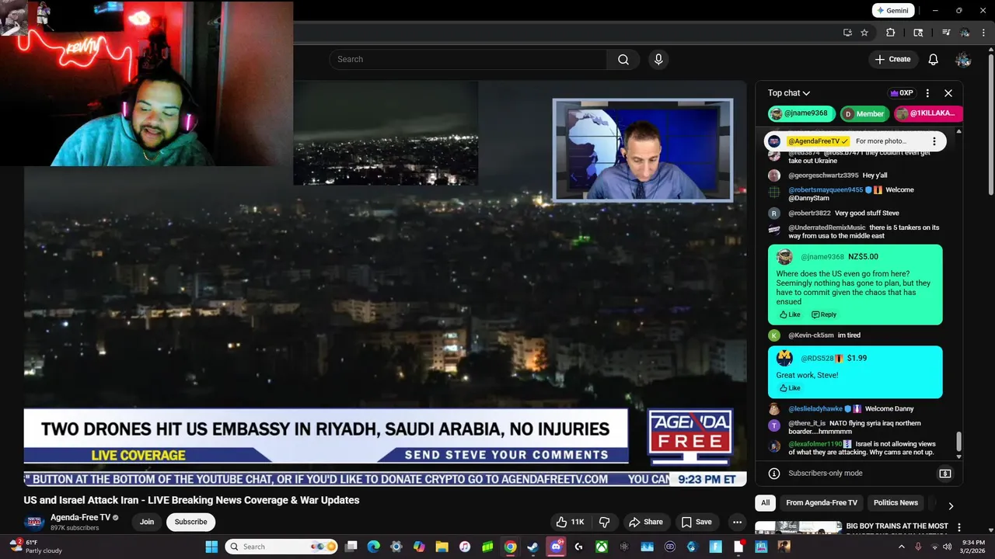
Task: Open the Chrome profile avatar
Action: click(x=965, y=33)
